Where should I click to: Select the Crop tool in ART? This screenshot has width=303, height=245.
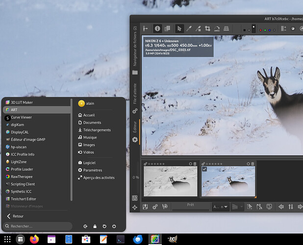[x=207, y=29]
